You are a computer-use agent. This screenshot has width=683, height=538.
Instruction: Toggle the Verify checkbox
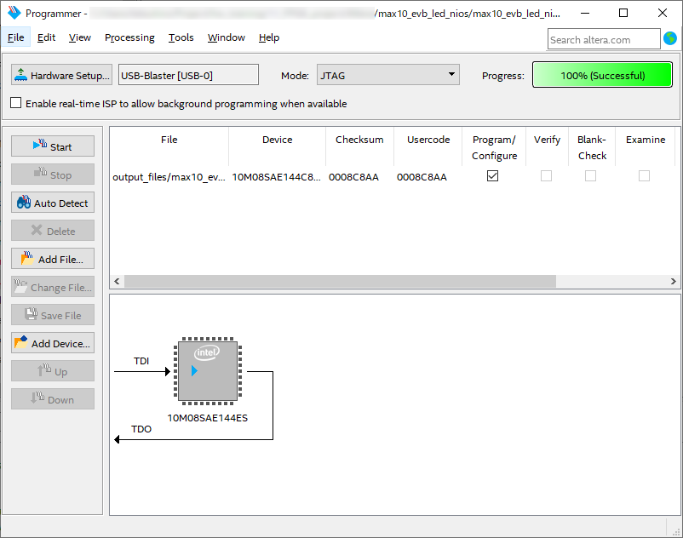click(x=546, y=176)
